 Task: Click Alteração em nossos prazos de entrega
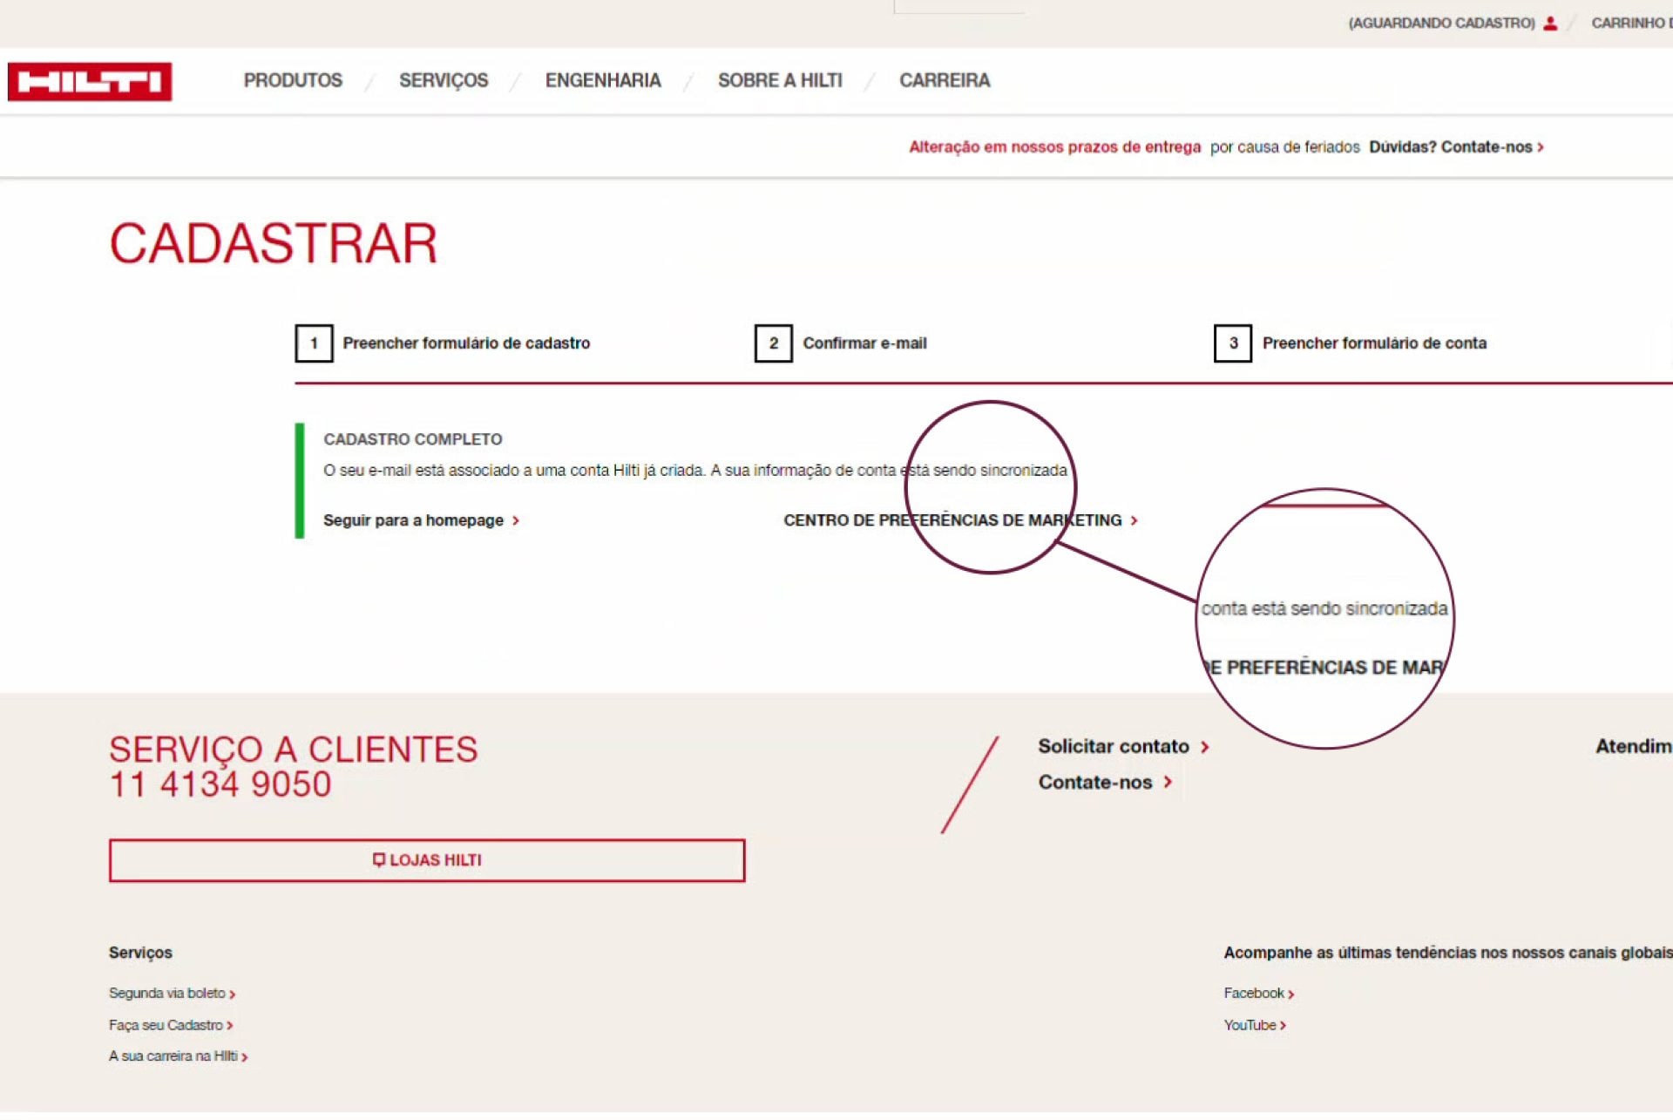1054,147
